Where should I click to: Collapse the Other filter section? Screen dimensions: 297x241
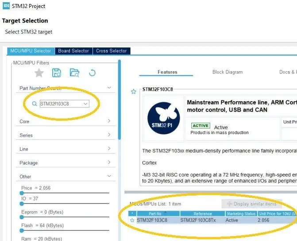[x=109, y=176]
